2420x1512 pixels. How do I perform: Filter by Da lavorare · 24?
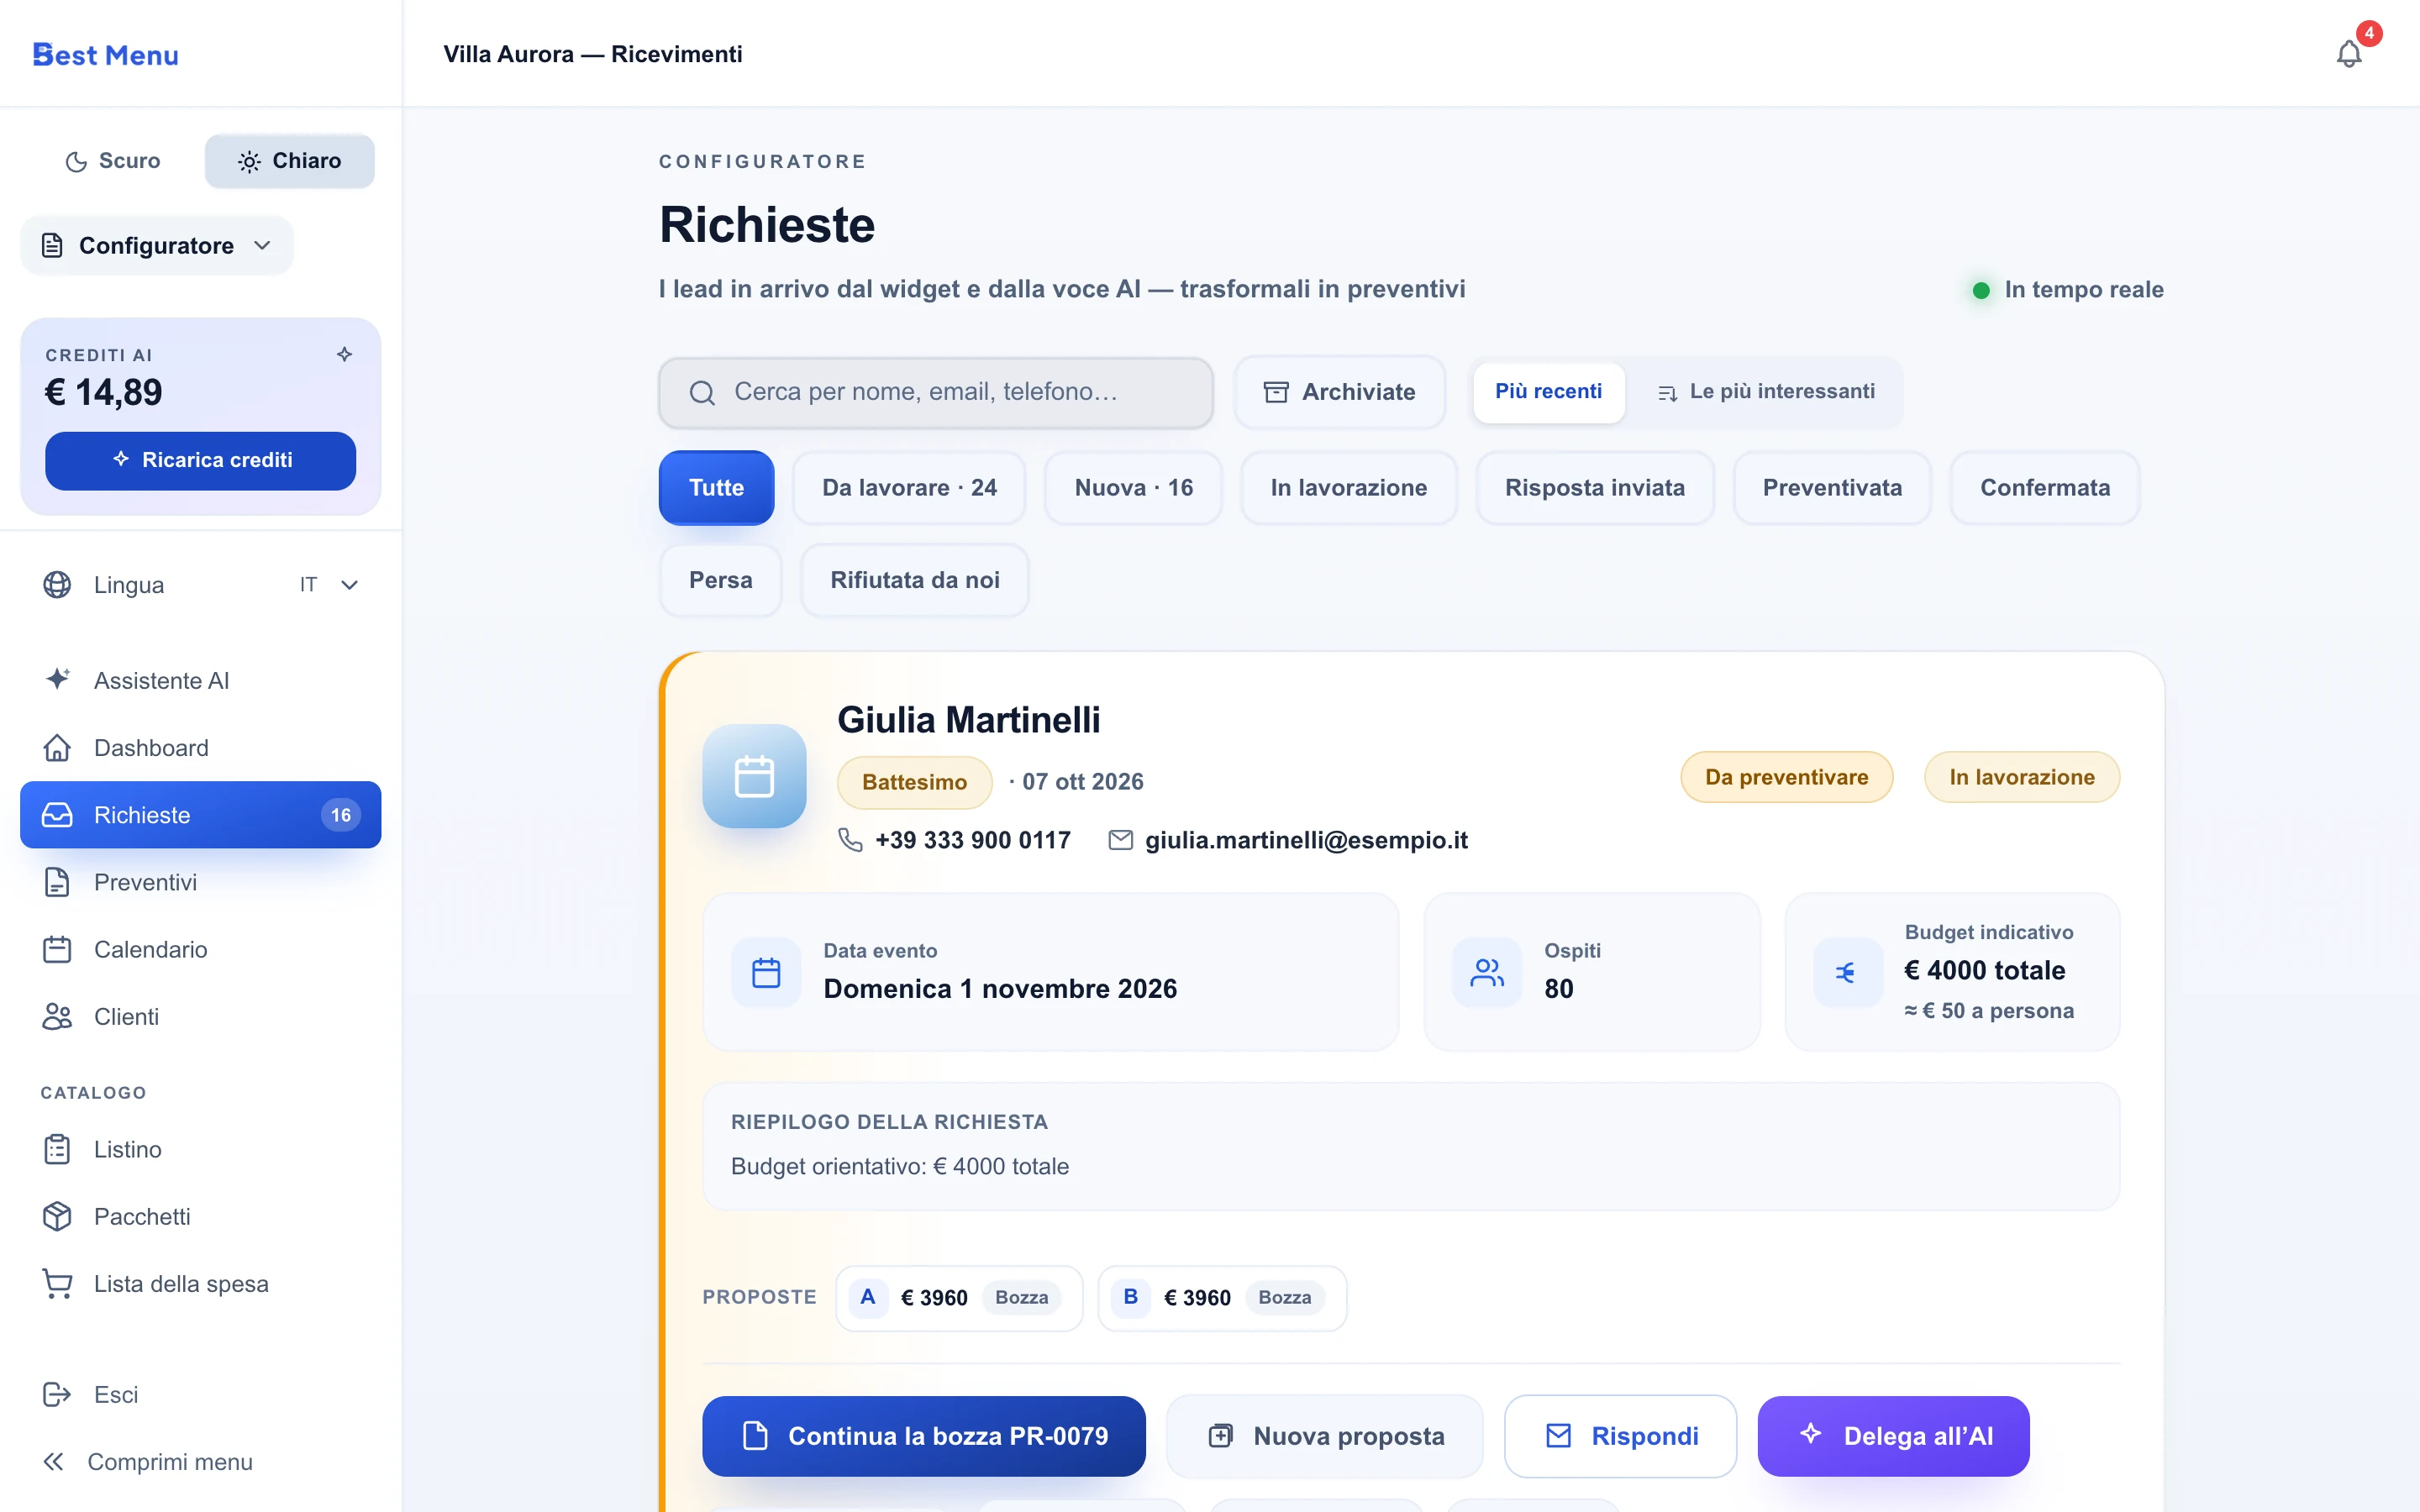click(x=909, y=488)
